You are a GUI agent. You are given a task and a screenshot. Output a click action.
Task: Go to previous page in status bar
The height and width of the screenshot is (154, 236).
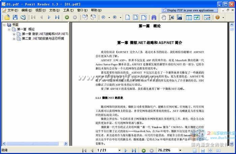point(92,150)
